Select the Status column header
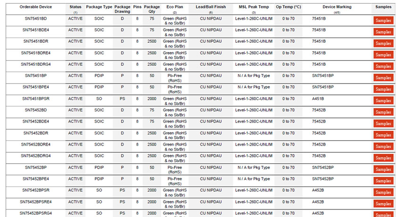This screenshot has height=217, width=396. click(x=75, y=7)
